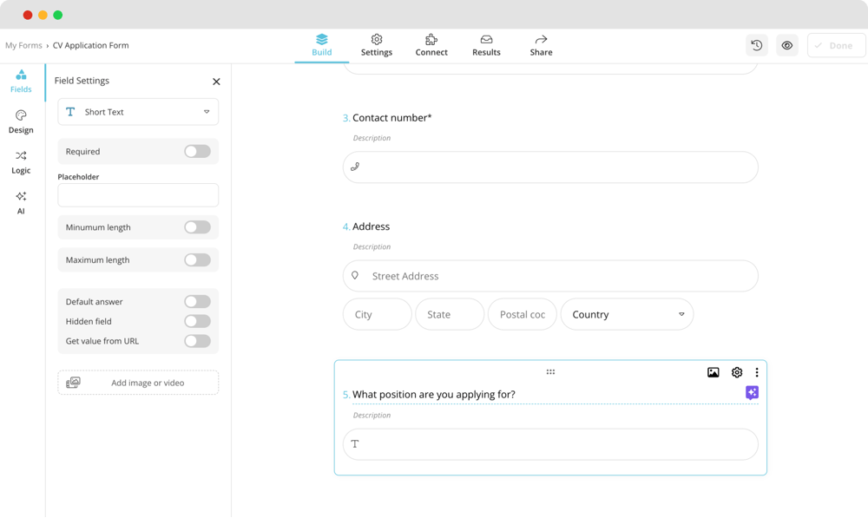
Task: Enable the Required toggle
Action: [197, 152]
